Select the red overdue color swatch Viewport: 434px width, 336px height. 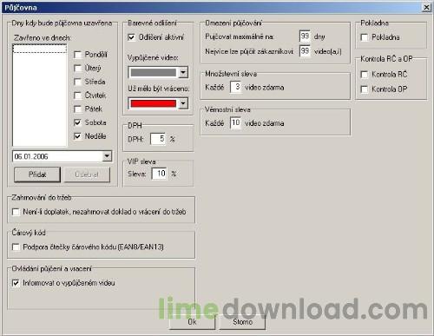[x=154, y=103]
